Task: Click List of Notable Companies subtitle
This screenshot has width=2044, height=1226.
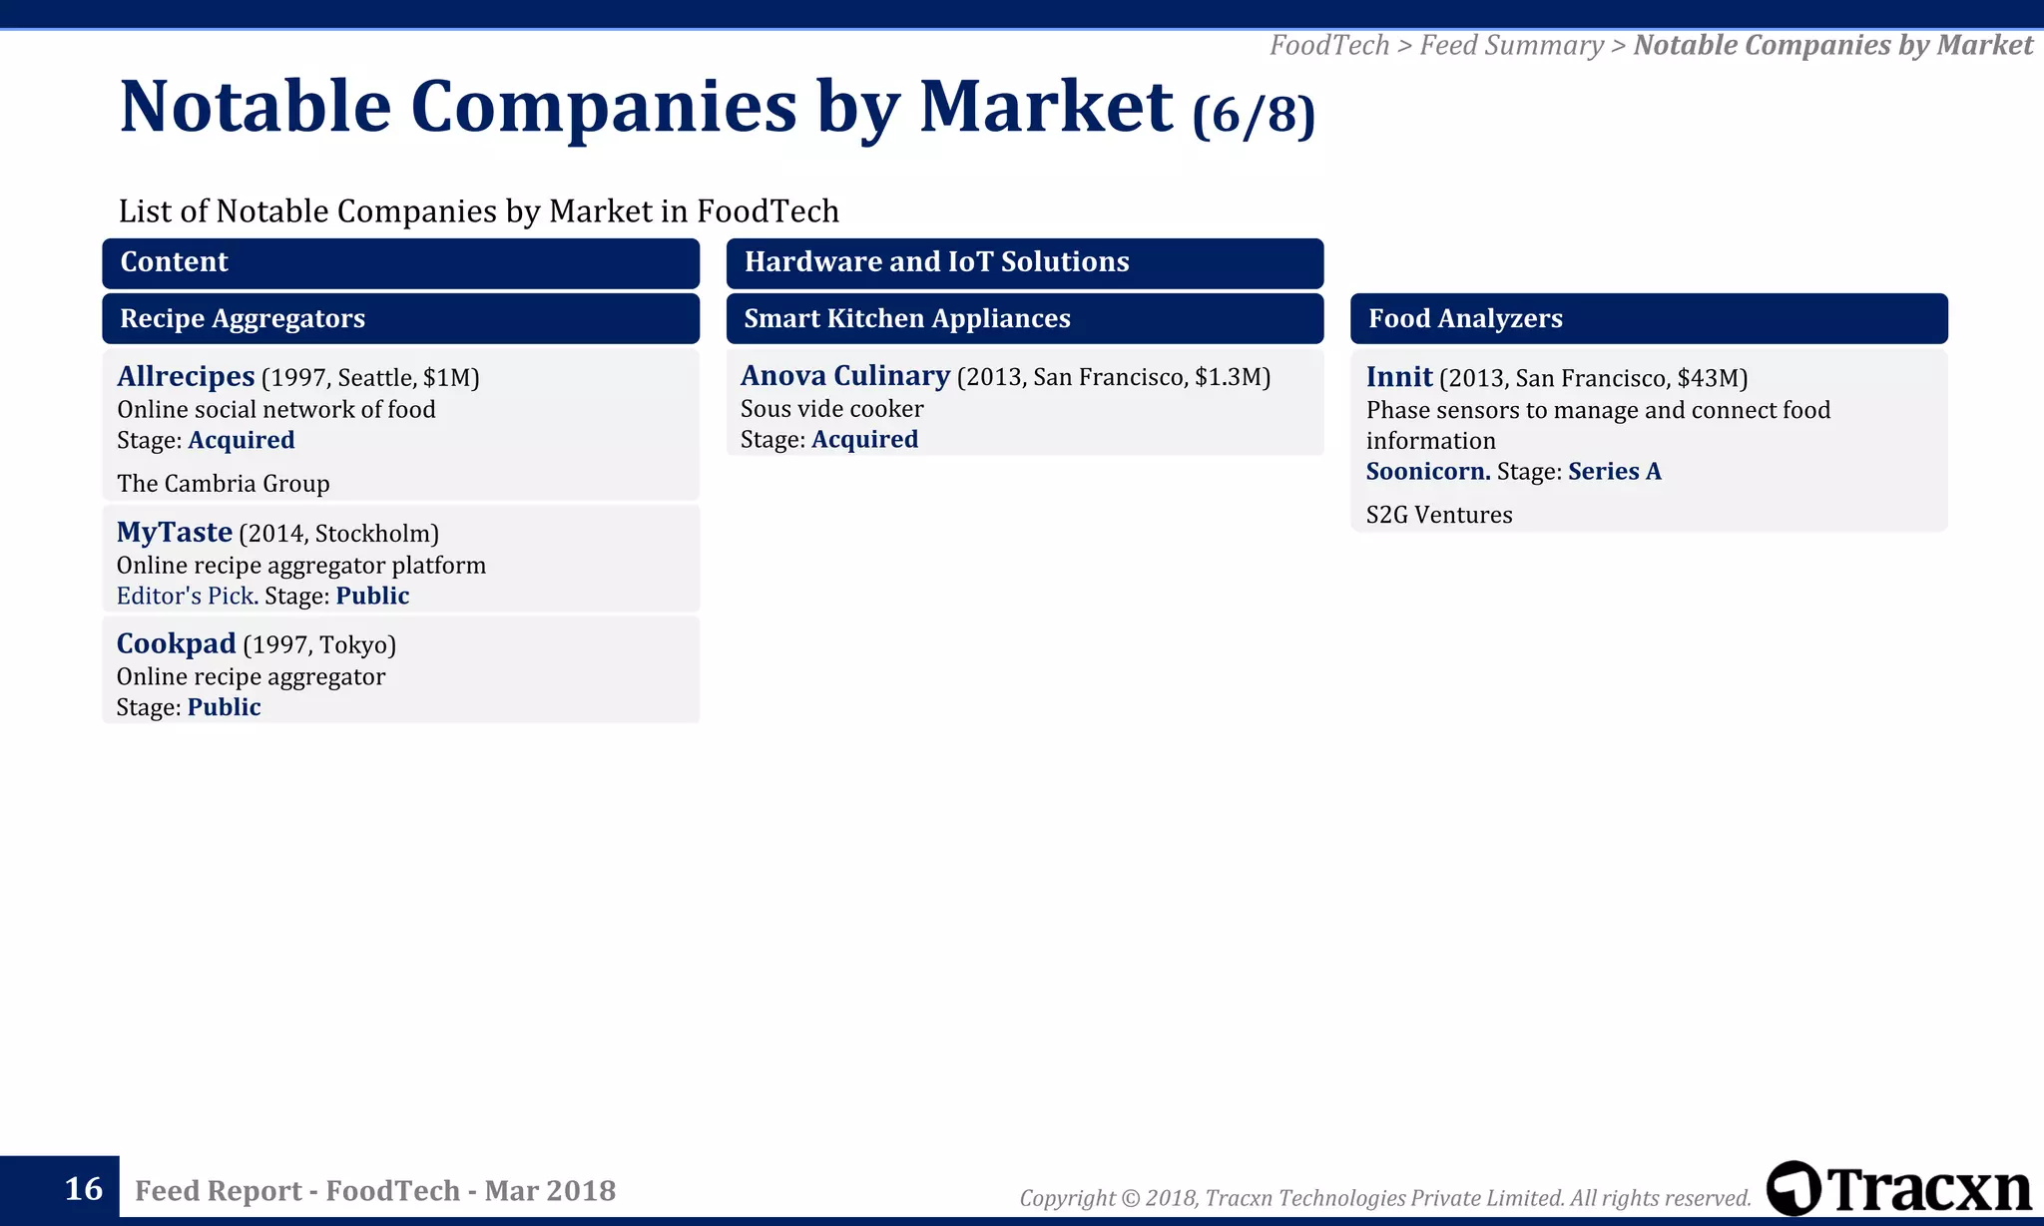Action: 479,210
